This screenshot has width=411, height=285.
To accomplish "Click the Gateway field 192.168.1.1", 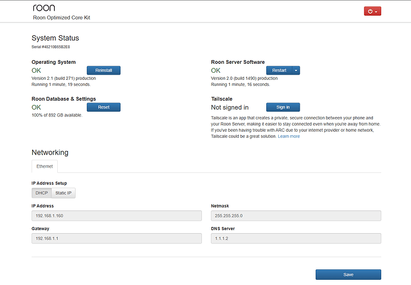I will click(x=117, y=238).
